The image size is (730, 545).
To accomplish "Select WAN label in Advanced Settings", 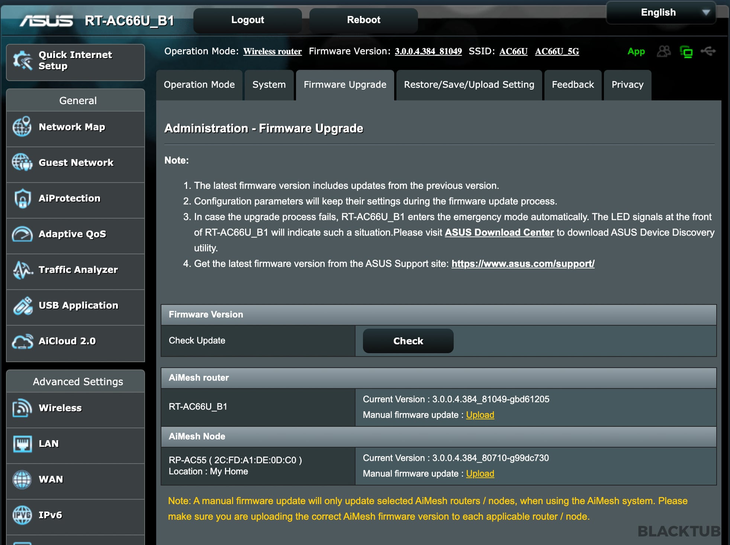I will (x=51, y=480).
